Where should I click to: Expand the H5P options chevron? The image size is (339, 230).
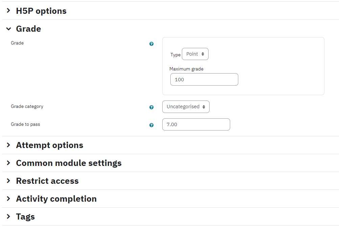point(8,10)
